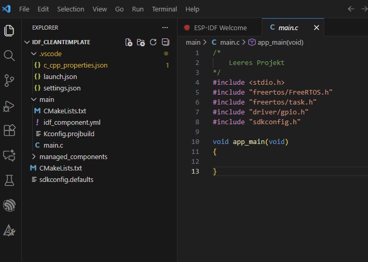
Task: Open Run and Debug view
Action: (9, 106)
